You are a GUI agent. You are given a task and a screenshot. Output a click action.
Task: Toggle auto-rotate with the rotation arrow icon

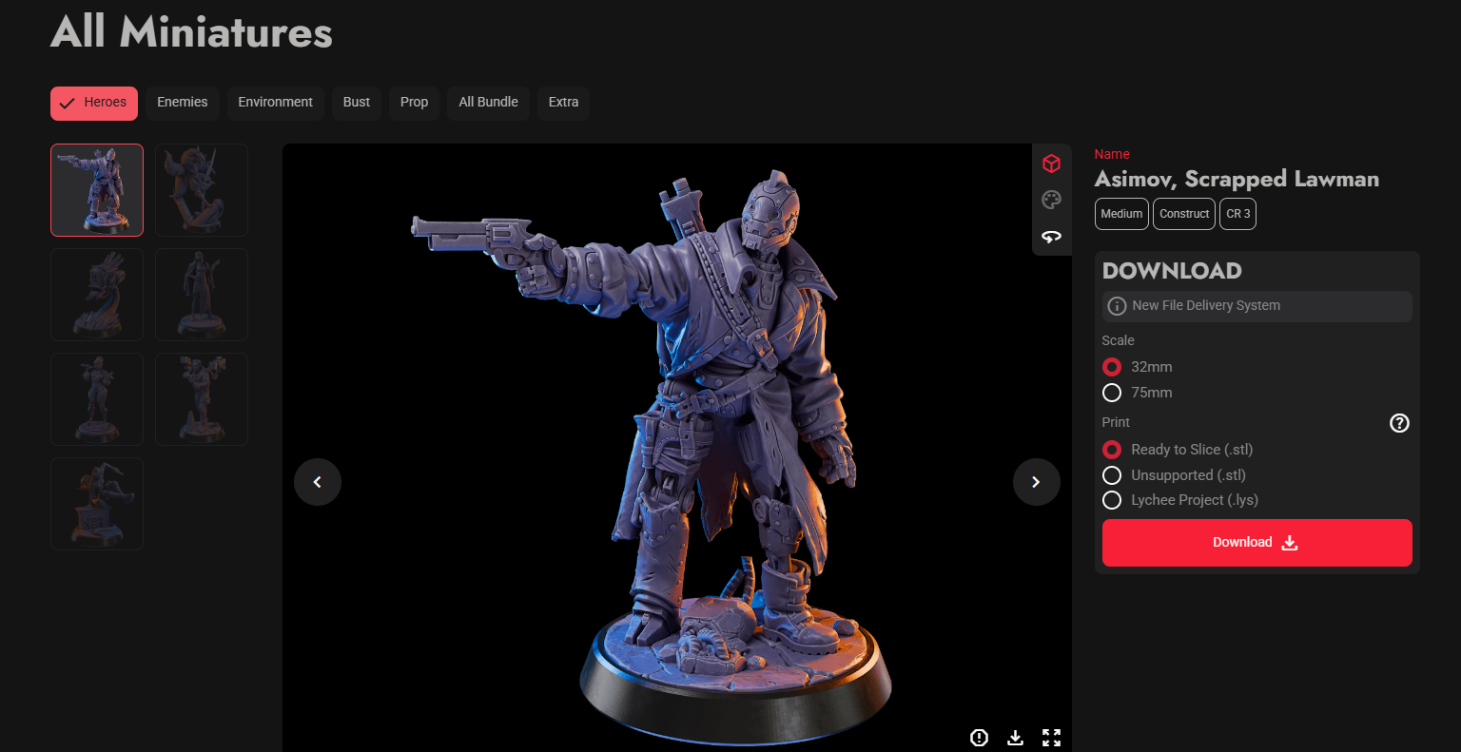tap(1051, 236)
